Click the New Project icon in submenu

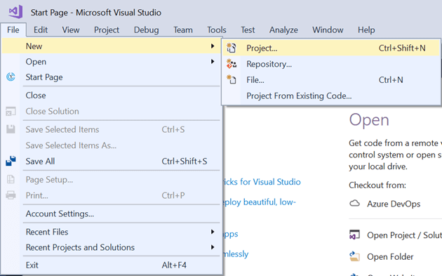click(232, 48)
